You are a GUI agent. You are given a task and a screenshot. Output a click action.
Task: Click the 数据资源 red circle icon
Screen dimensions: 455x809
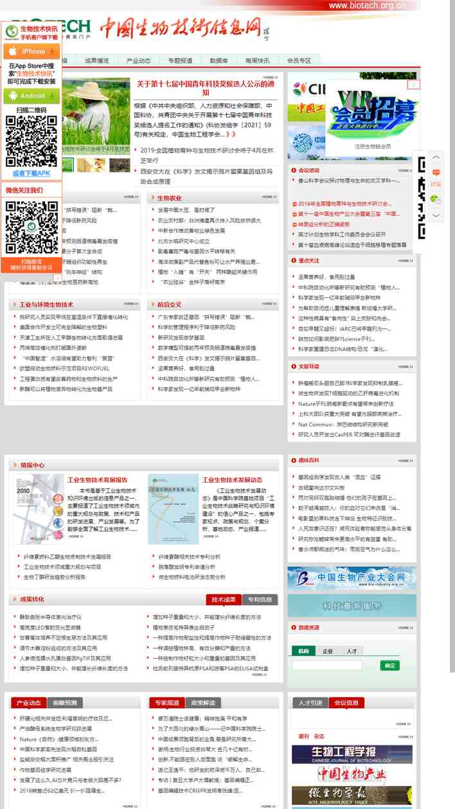[294, 627]
